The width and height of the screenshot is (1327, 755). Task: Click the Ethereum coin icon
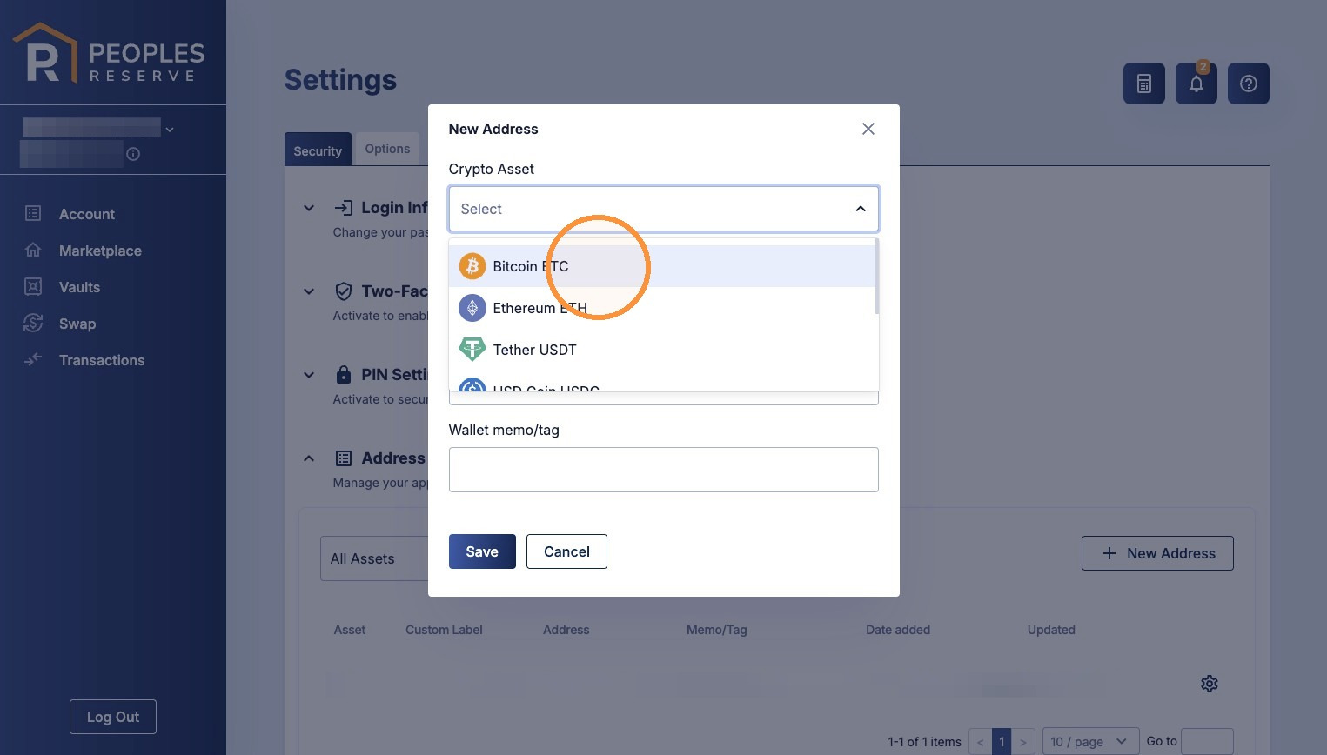[472, 308]
